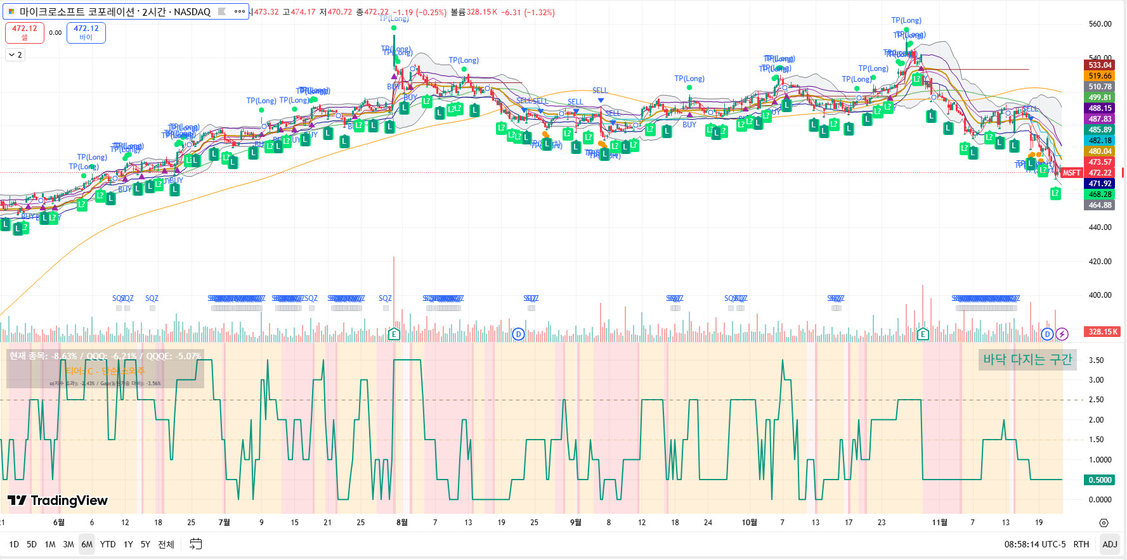Click the 바닥 다지는 구간 status label
Screen dimensions: 1127x560
(x=1027, y=360)
